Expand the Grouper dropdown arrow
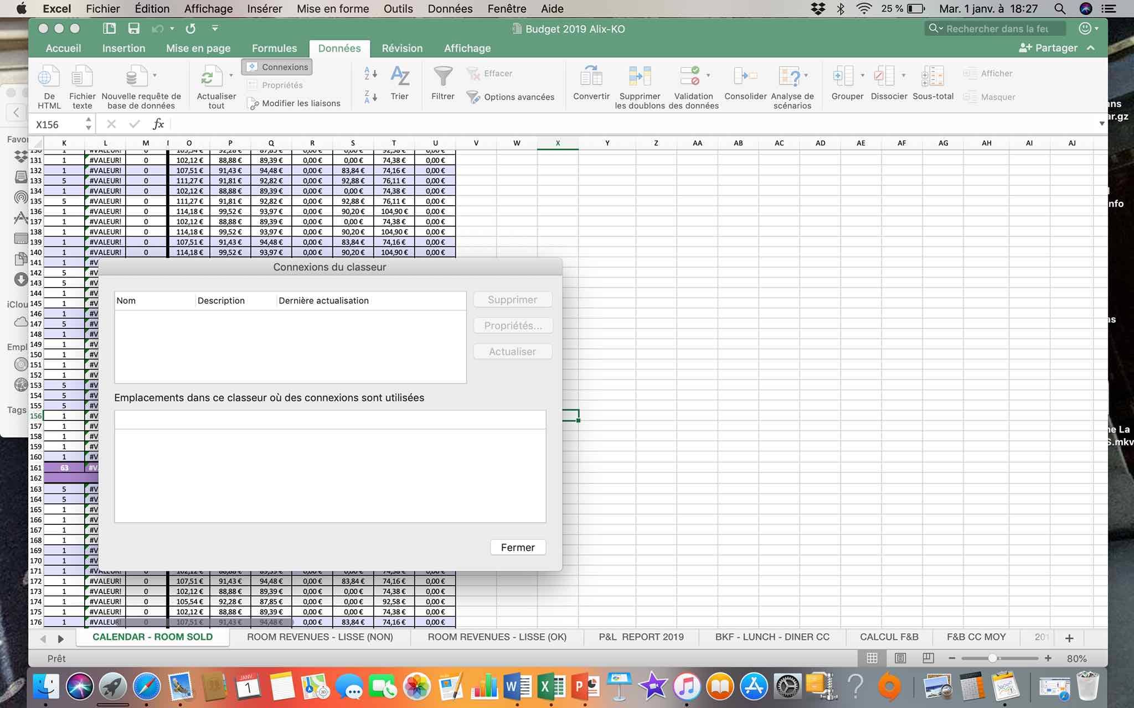This screenshot has width=1134, height=708. (862, 75)
